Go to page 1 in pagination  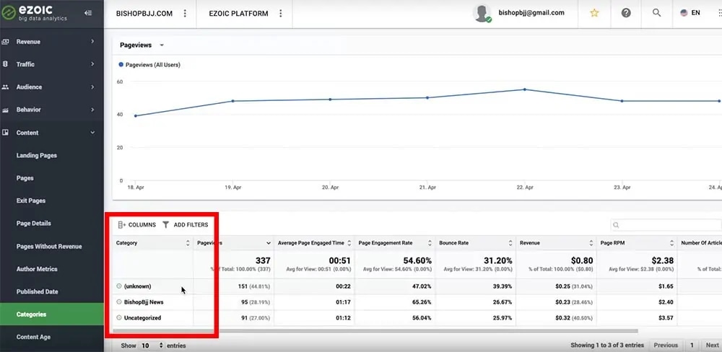(692, 345)
